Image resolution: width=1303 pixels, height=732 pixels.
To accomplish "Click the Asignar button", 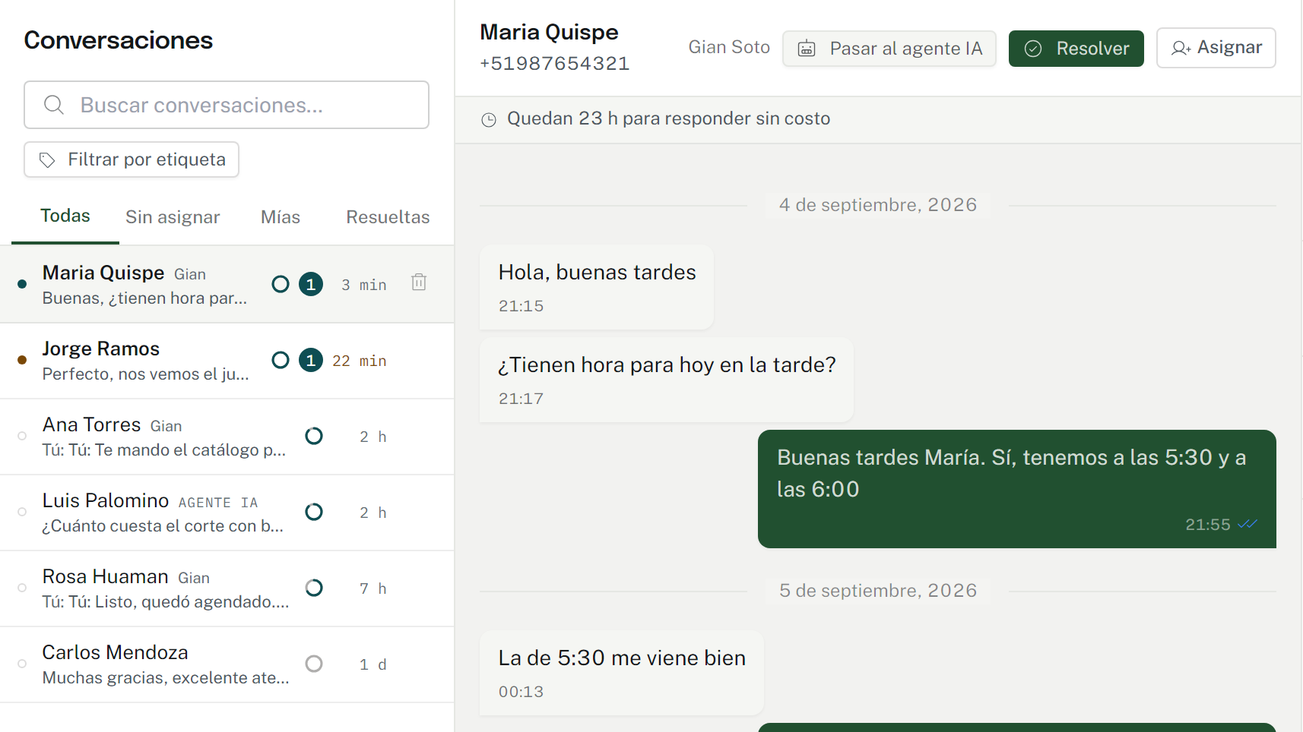I will (x=1216, y=48).
